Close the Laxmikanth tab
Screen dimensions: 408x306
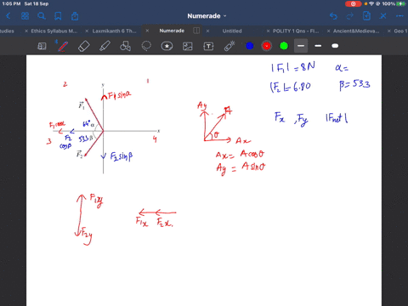87,31
